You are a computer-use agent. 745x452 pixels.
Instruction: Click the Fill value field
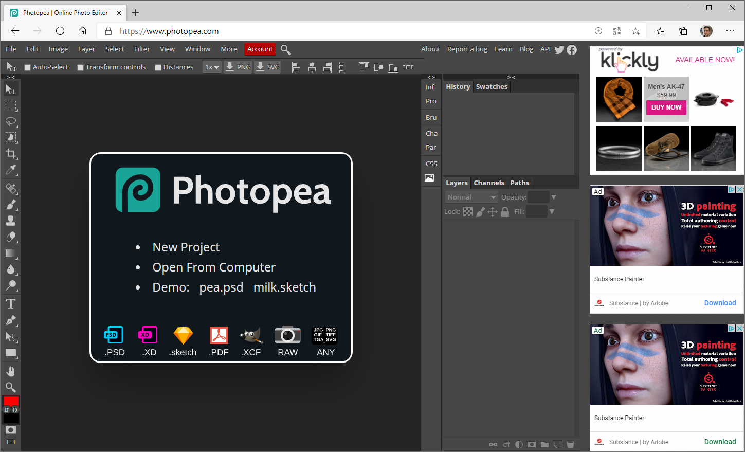click(x=536, y=211)
